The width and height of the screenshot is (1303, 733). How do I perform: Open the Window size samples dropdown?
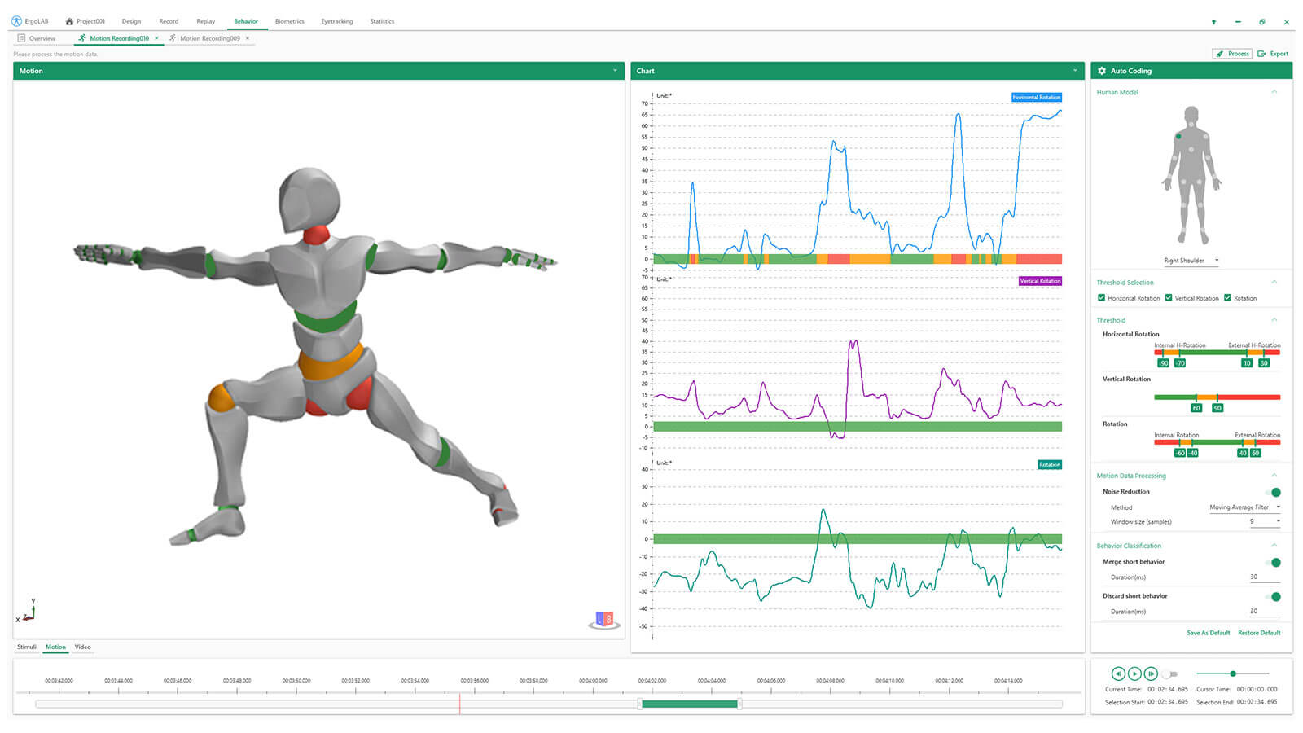point(1265,521)
